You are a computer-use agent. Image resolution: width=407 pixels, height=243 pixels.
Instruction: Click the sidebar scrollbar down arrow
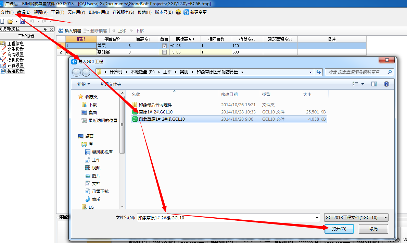[x=122, y=207]
